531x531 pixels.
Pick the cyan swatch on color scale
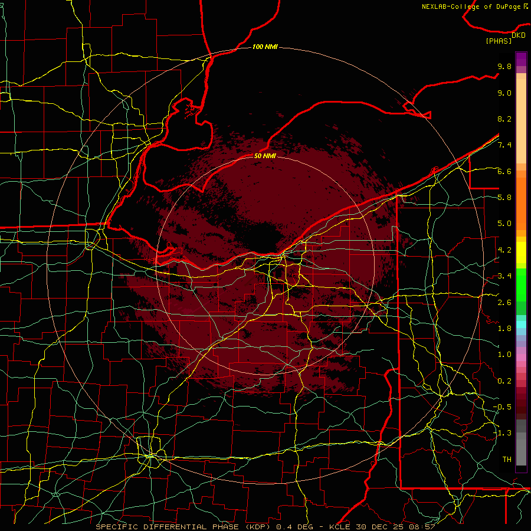point(521,324)
